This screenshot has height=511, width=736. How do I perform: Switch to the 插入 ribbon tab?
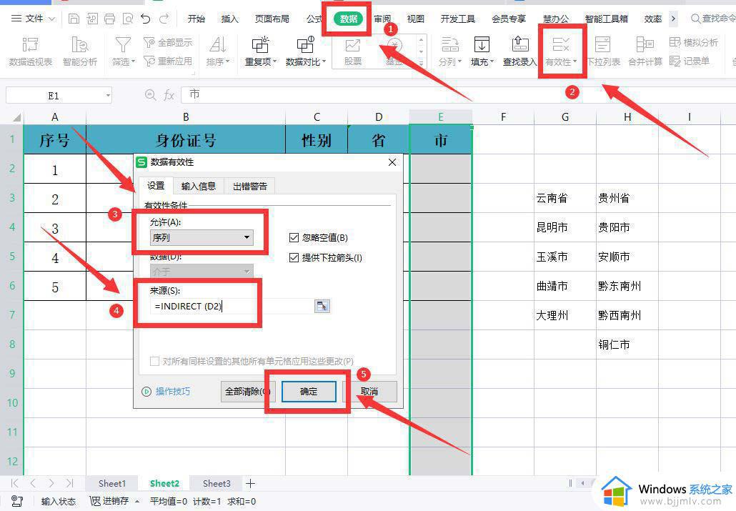[229, 19]
